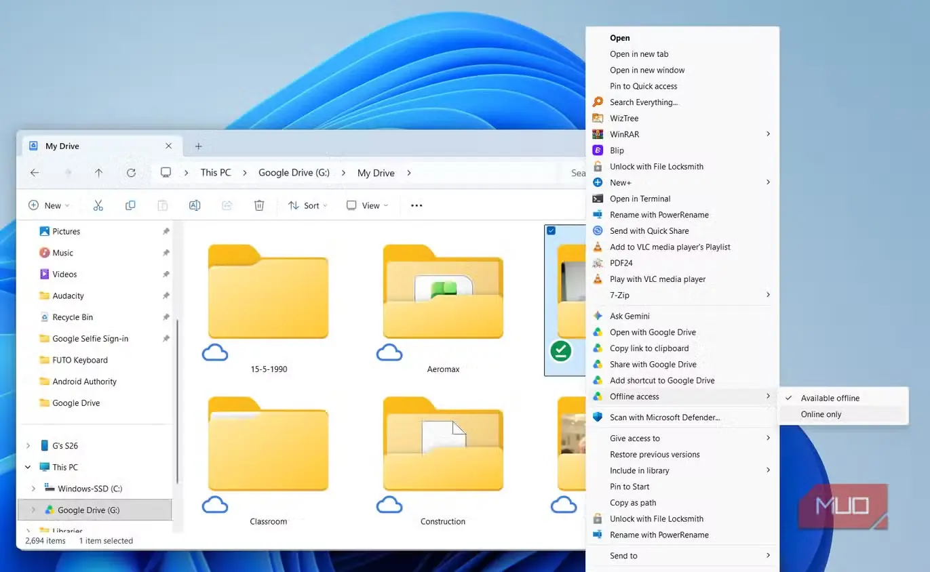Click the Copy icon in toolbar
930x572 pixels.
(130, 205)
